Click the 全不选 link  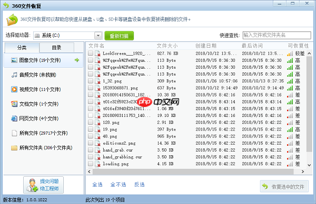[x=118, y=185]
